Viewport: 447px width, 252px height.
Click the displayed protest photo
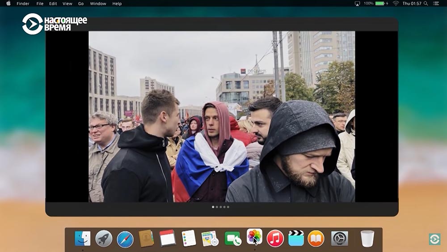coord(222,116)
